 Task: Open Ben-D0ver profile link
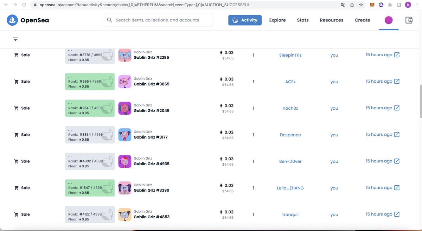coord(290,161)
